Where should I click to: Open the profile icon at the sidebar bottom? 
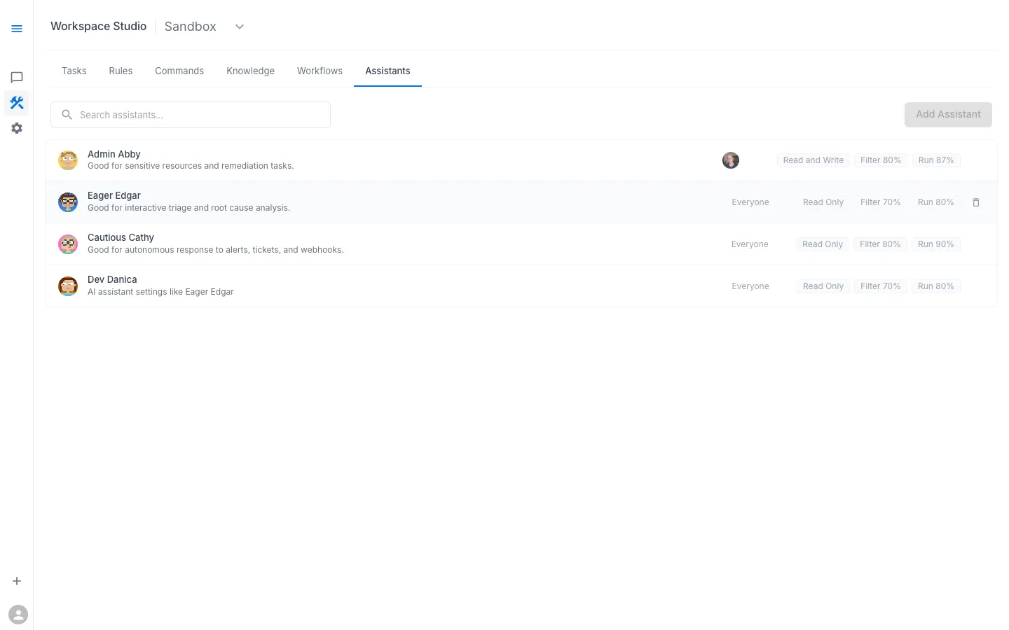18,614
